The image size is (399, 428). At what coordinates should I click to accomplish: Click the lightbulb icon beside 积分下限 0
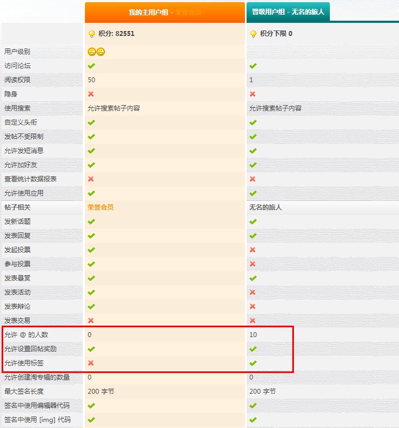pos(253,34)
